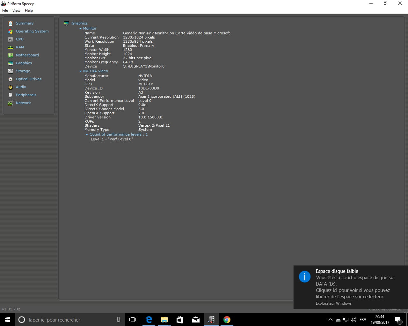Click the GPU value MCP61P

pyautogui.click(x=146, y=84)
